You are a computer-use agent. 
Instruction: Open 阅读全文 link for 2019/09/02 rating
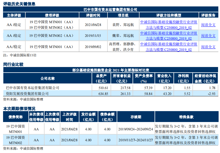click(x=208, y=47)
